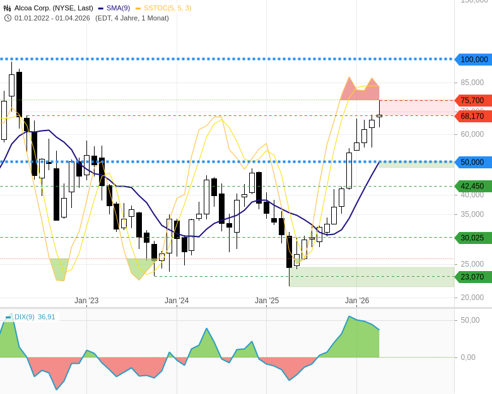Screen dimensions: 492x394
Task: Click the 42,450 dark price tag
Action: (472, 186)
